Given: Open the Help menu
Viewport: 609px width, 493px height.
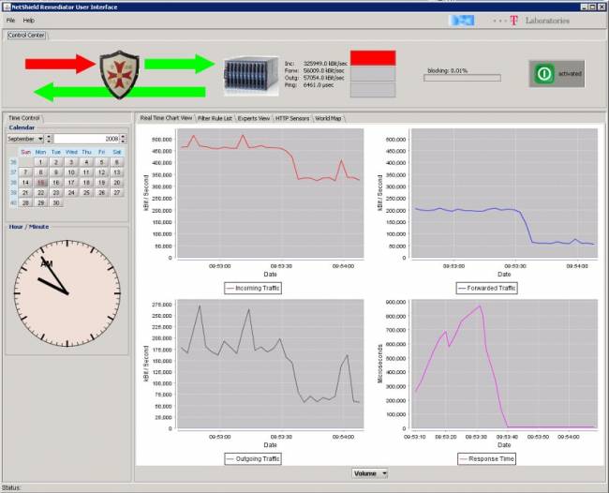Looking at the screenshot, I should [28, 21].
